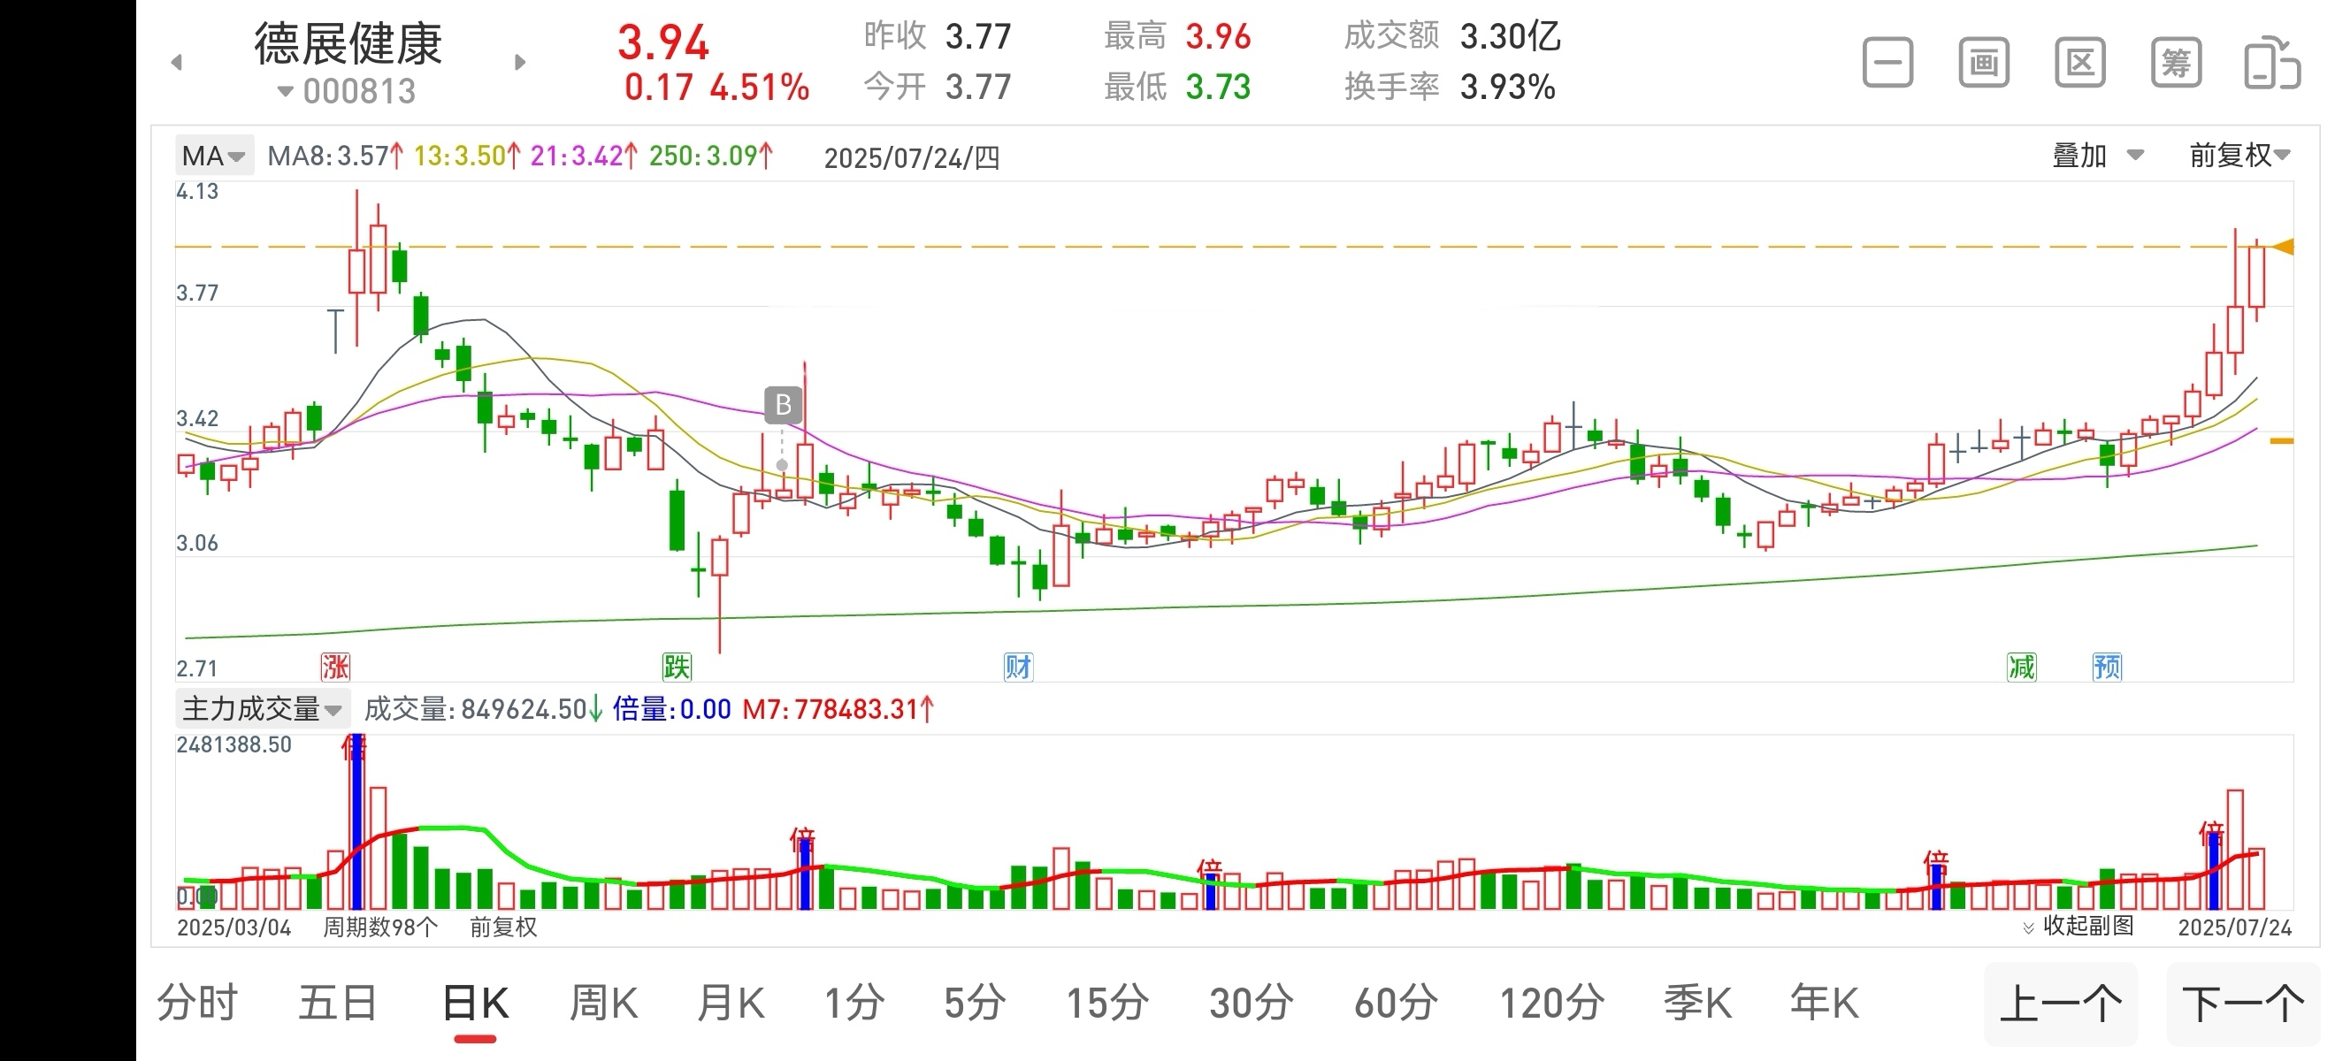The image size is (2335, 1061).
Task: Click 周期数98个 label
Action: tap(379, 927)
